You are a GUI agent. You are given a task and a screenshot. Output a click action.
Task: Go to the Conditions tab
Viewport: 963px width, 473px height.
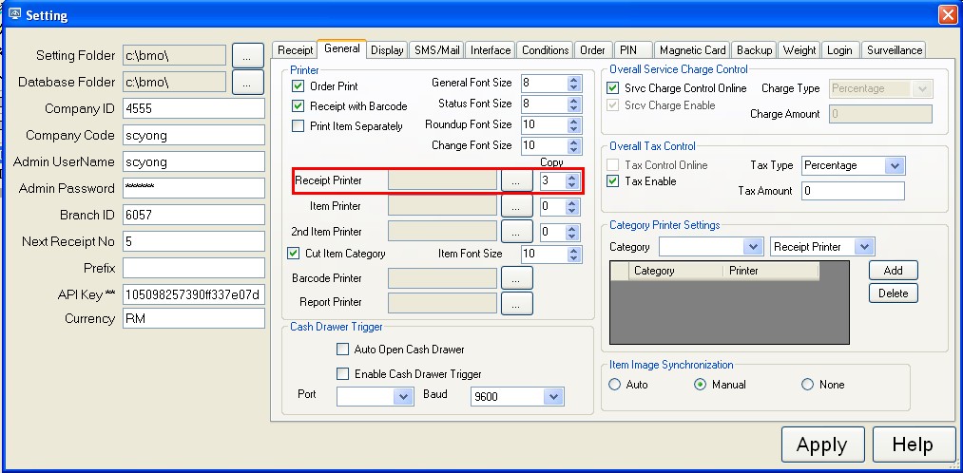tap(546, 50)
